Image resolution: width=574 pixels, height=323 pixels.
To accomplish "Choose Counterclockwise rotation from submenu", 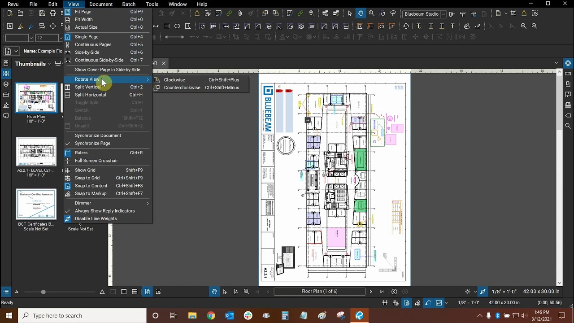I will click(201, 87).
